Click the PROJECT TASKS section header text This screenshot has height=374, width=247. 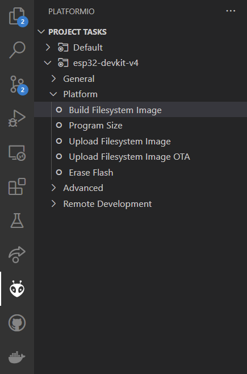tap(77, 32)
